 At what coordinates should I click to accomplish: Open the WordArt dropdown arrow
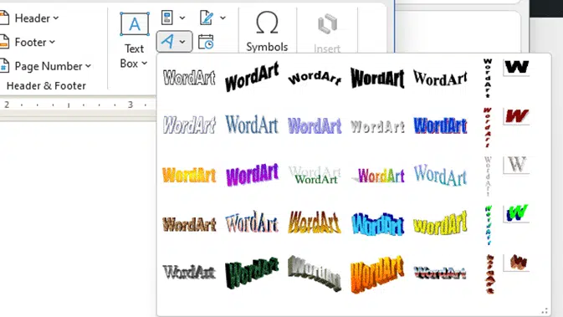point(182,42)
